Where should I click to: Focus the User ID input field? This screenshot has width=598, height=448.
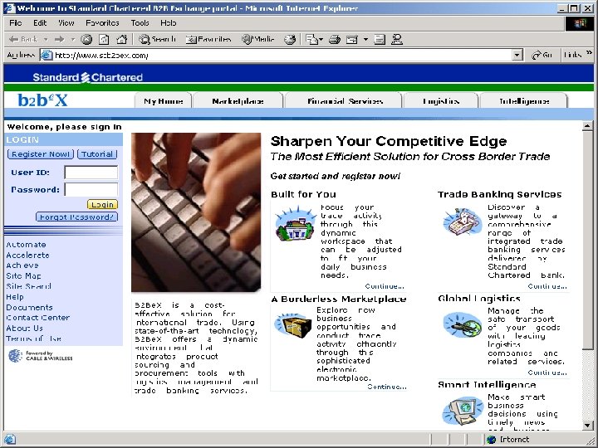pyautogui.click(x=91, y=173)
